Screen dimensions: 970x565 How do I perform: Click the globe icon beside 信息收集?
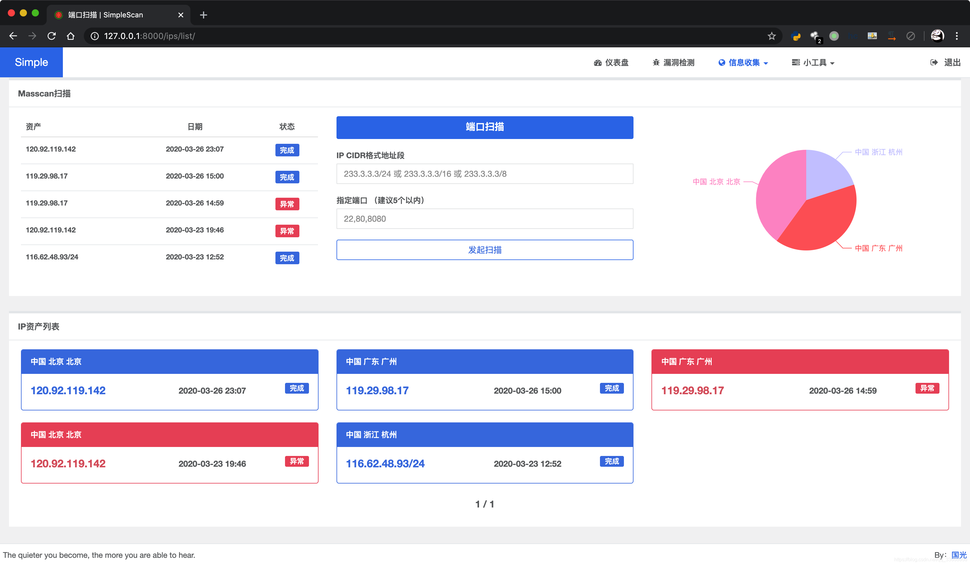tap(721, 62)
